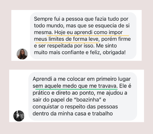Click the text 'porém firme'

(116, 39)
